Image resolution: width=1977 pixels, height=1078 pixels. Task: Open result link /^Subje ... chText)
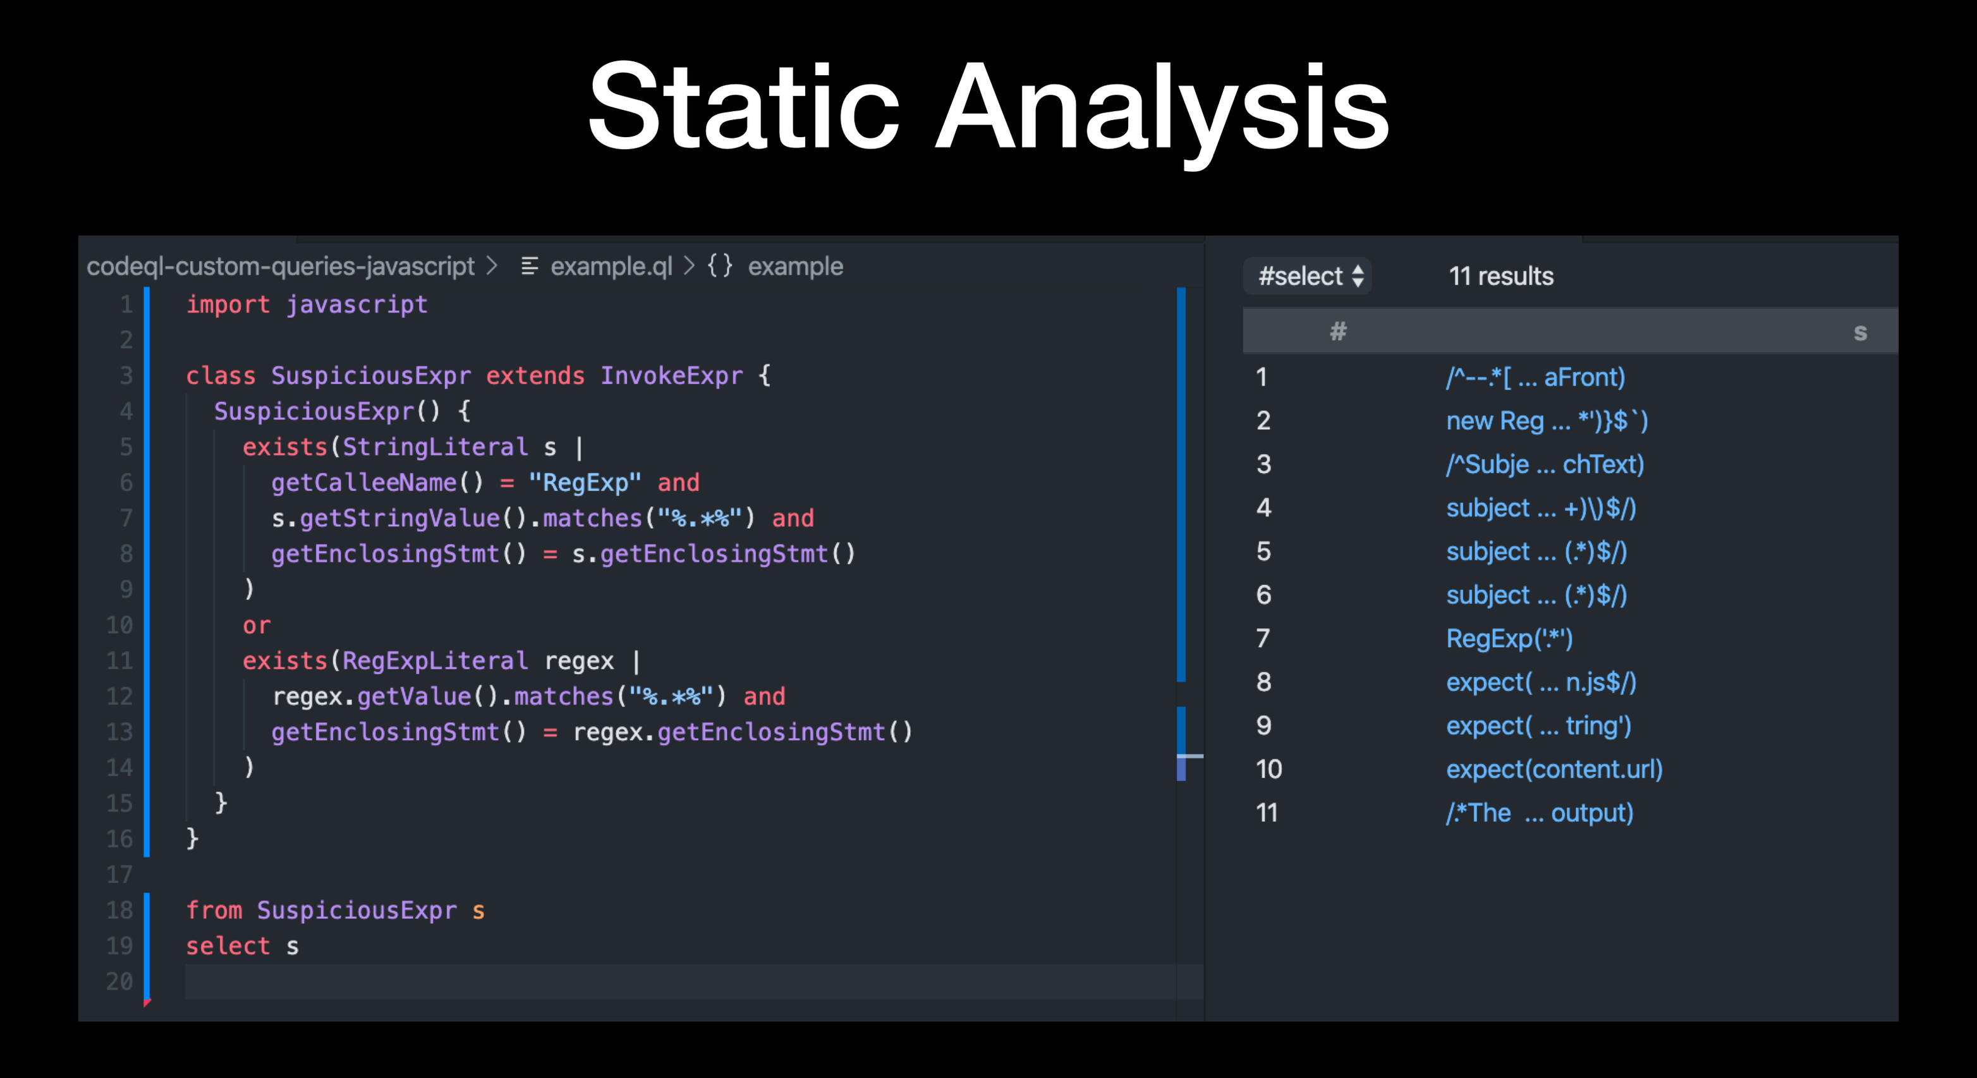click(1544, 464)
